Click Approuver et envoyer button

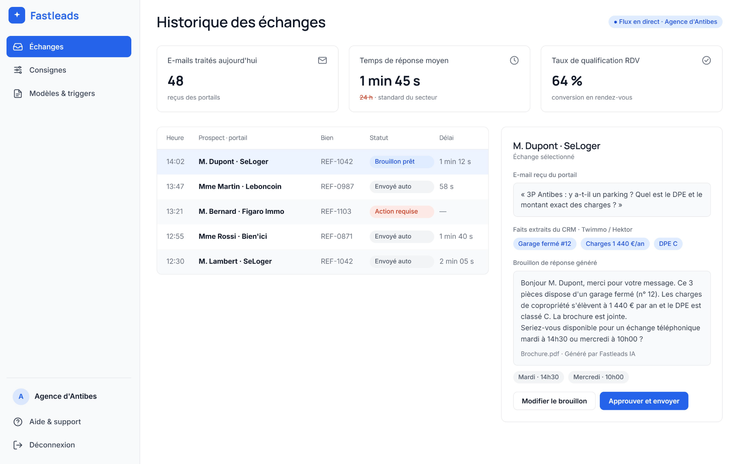click(644, 401)
